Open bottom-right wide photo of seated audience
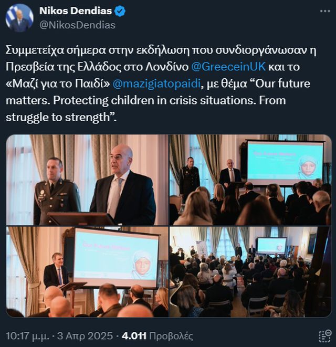The image size is (336, 347). [x=250, y=272]
